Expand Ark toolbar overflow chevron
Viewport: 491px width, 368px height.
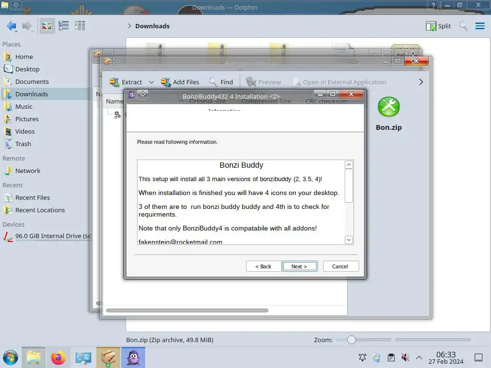pos(421,82)
